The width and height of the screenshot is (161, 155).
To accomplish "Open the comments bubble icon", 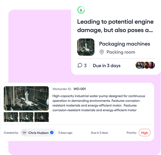I will (80, 65).
